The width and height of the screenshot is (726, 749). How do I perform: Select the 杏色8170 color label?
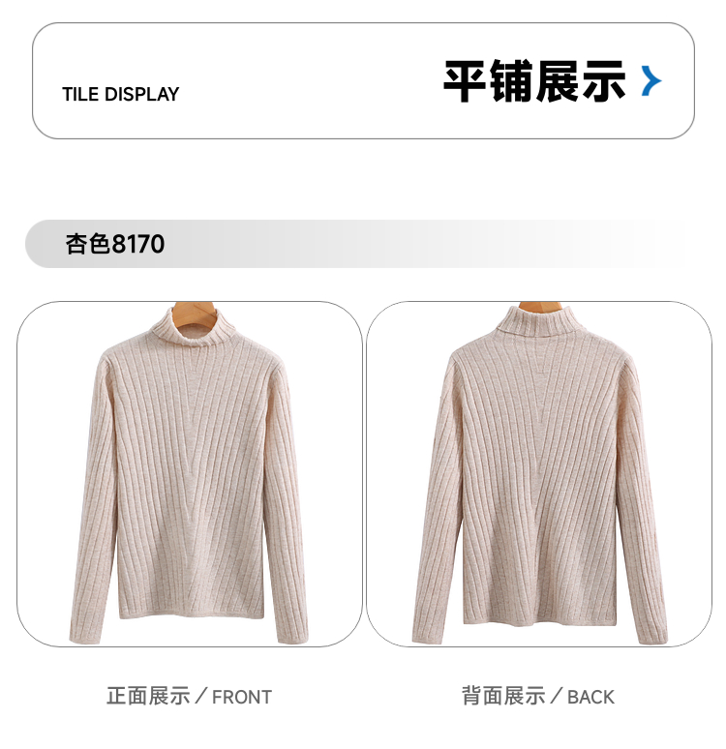114,244
